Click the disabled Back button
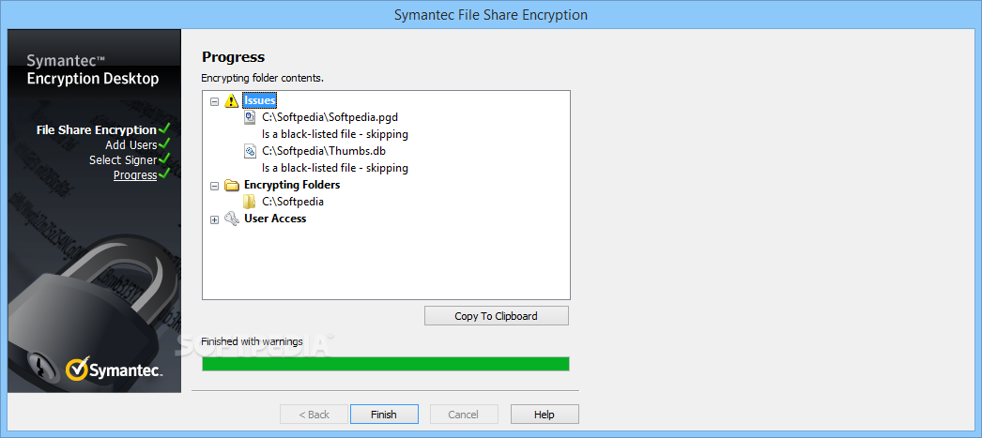Screen dimensions: 982x438 point(314,415)
